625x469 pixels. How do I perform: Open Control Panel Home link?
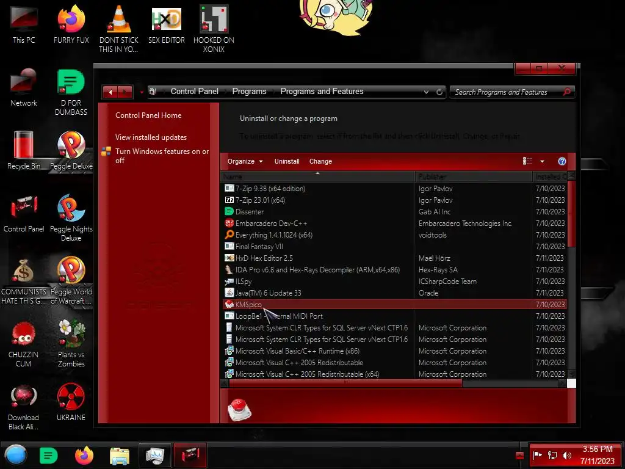[148, 115]
